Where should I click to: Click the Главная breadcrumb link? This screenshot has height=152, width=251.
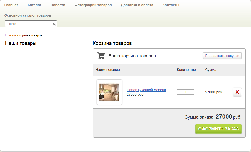click(x=11, y=35)
